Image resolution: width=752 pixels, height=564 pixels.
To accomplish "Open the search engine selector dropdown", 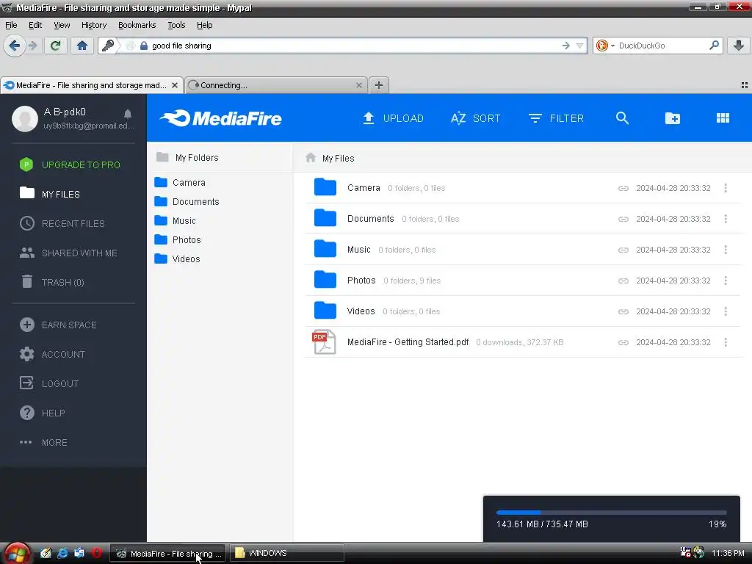I will [612, 46].
